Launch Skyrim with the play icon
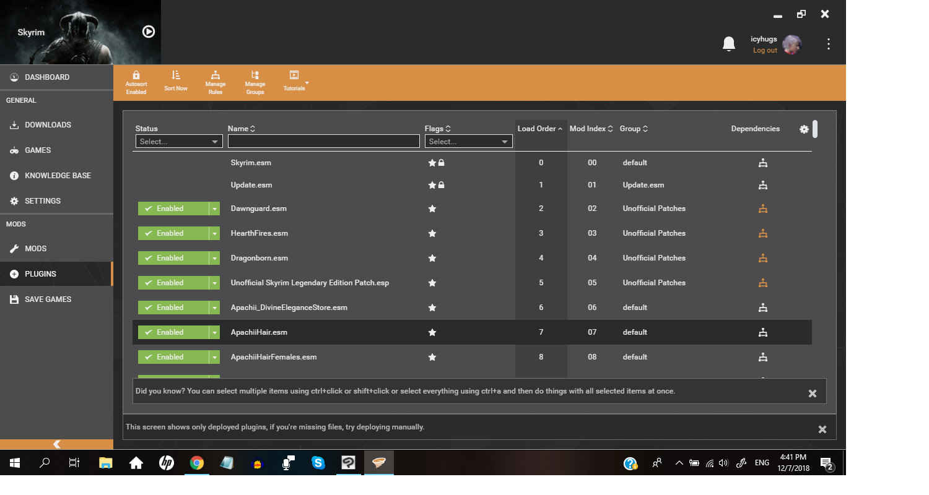929x495 pixels. [x=149, y=32]
